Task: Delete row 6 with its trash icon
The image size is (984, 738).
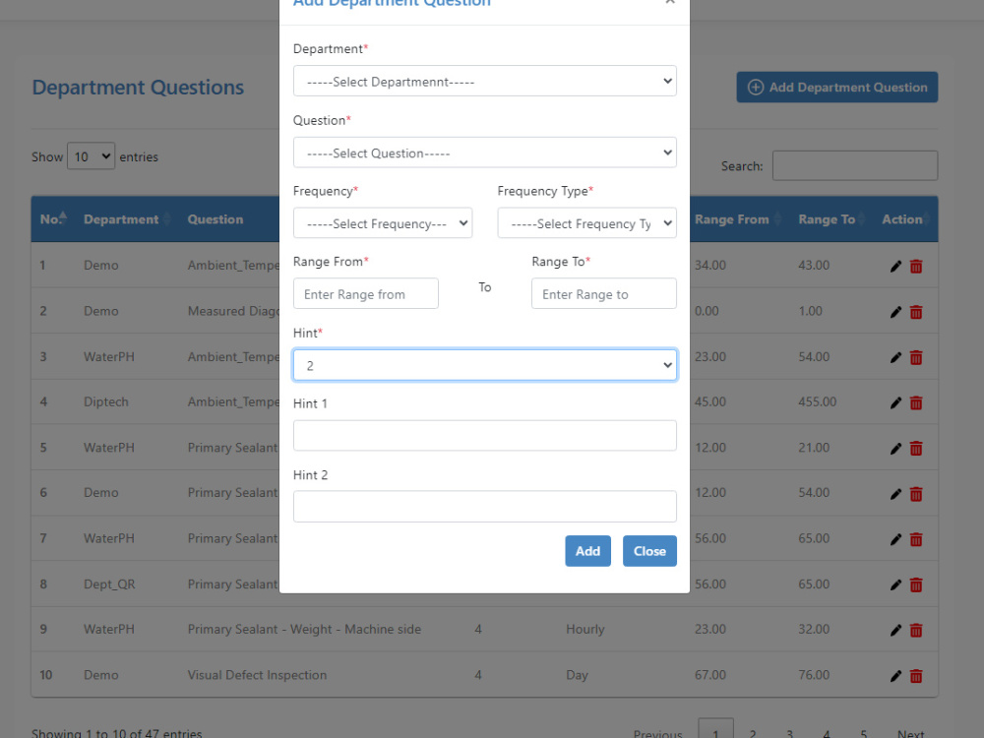Action: coord(916,494)
